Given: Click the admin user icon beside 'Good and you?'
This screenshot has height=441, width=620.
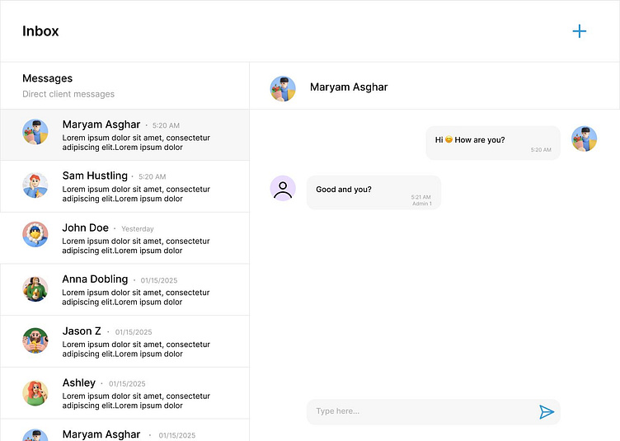Looking at the screenshot, I should [283, 189].
